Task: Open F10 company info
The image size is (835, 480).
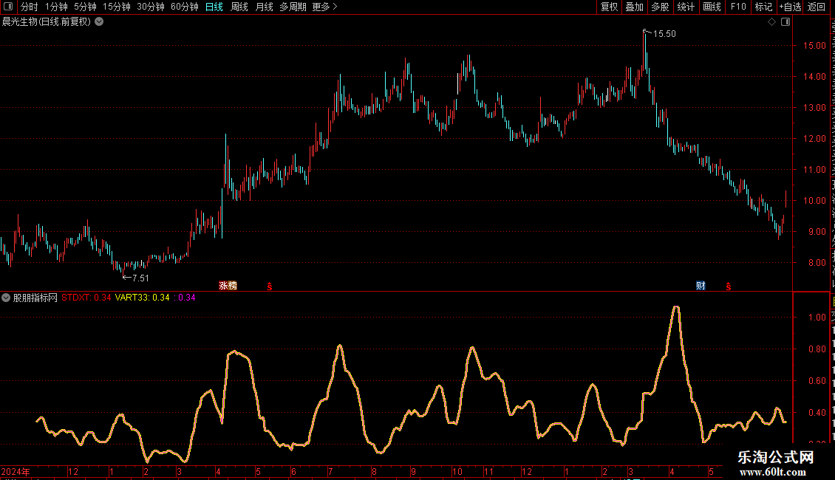Action: (738, 7)
